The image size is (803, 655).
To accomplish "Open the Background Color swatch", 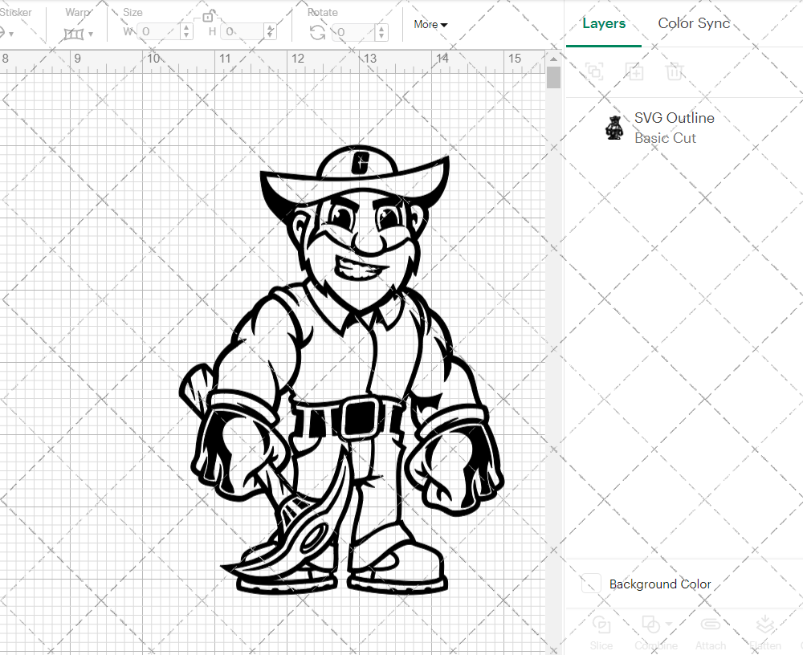I will click(591, 584).
